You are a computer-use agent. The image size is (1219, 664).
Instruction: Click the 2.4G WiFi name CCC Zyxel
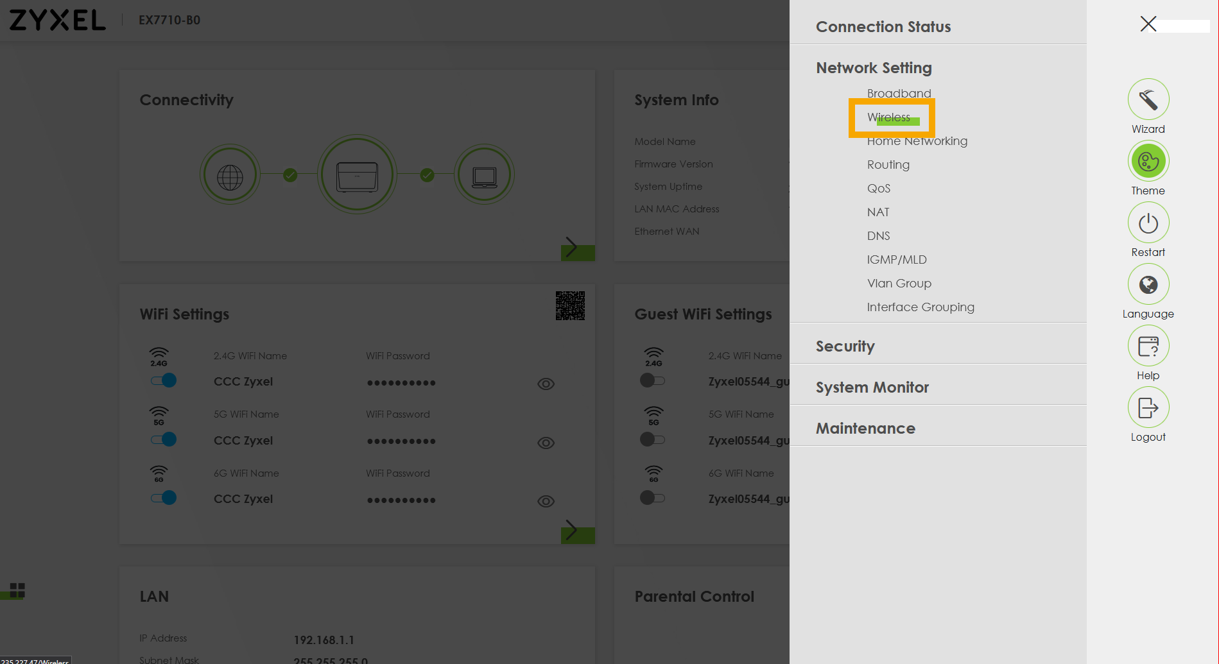coord(243,382)
